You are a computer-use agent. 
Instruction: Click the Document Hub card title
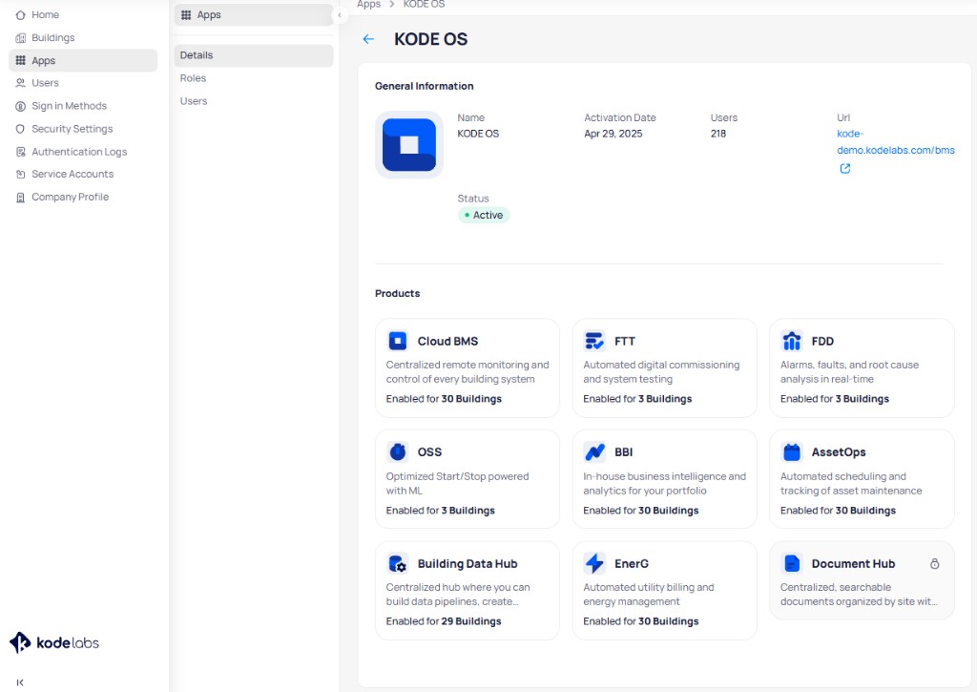(x=853, y=563)
